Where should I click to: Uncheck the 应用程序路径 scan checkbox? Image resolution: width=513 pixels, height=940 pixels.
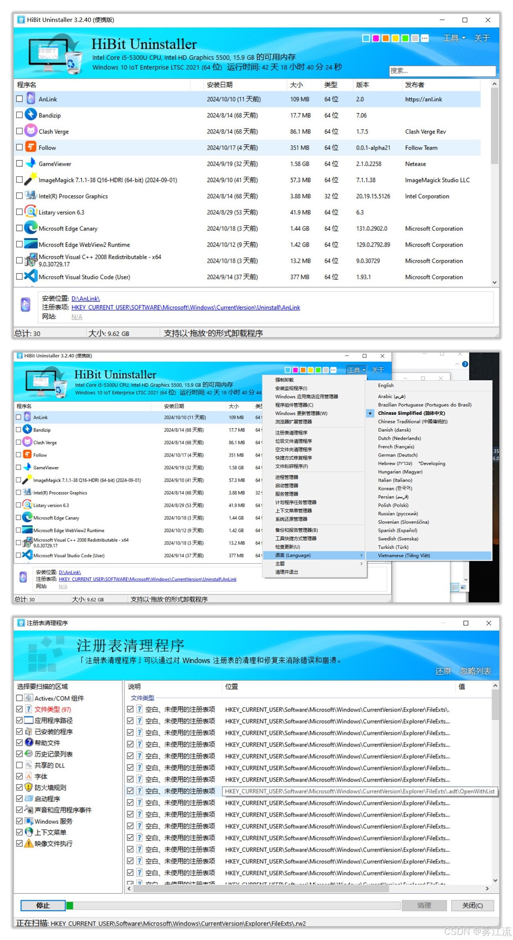point(20,720)
